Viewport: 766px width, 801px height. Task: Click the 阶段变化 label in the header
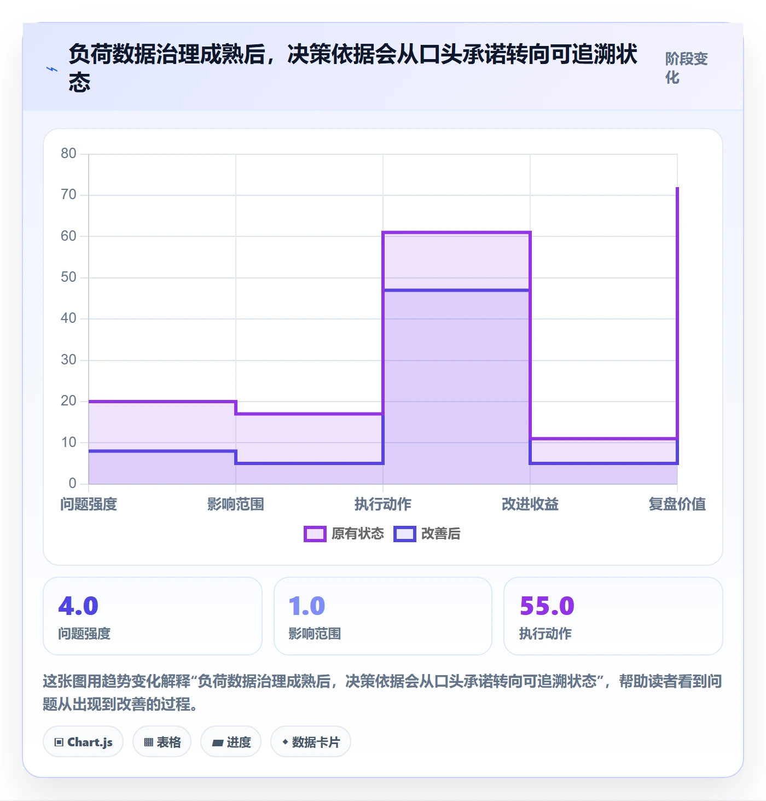[687, 68]
